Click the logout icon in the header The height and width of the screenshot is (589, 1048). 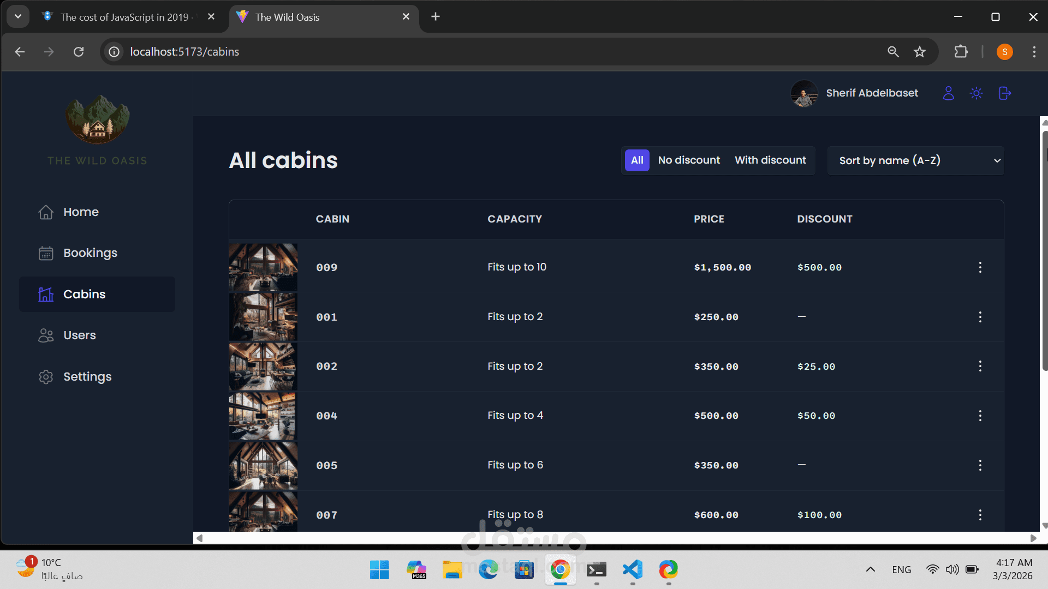coord(1005,93)
